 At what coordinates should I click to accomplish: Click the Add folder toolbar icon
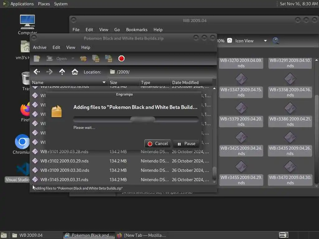(x=109, y=59)
